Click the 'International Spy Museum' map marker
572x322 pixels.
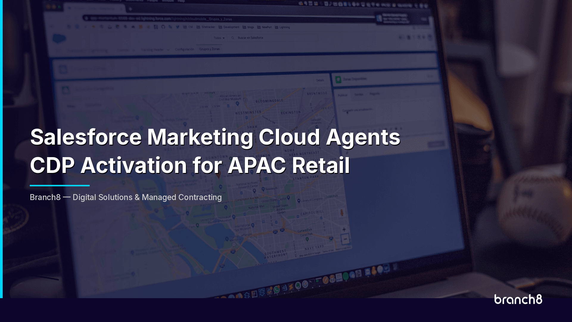pyautogui.click(x=253, y=225)
